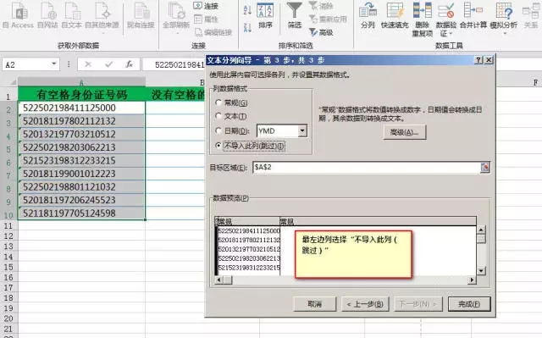Click formula bar confirm checkmark icon
This screenshot has height=338, width=542.
(109, 64)
